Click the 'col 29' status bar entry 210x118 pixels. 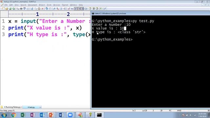click(x=144, y=111)
